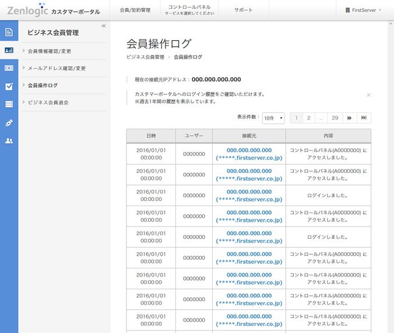Open メールアドレス確認/変更 in the side menu
The width and height of the screenshot is (394, 333).
pos(57,68)
